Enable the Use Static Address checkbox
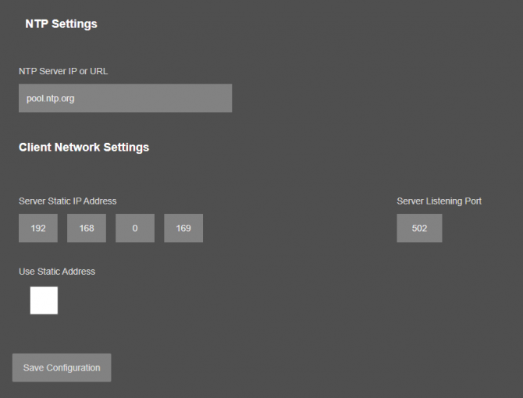Viewport: 523px width, 398px height. point(44,300)
